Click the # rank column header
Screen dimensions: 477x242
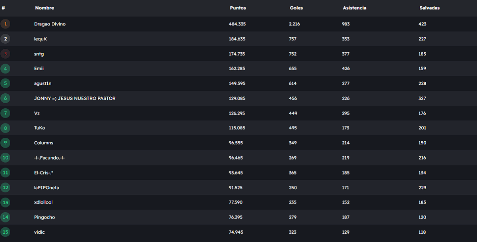(3, 8)
